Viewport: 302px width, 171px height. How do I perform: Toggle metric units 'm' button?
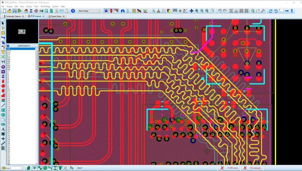click(175, 11)
